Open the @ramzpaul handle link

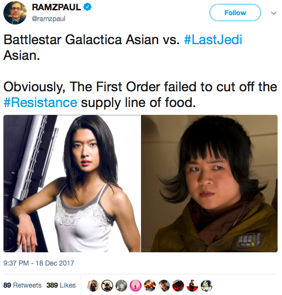click(x=48, y=19)
